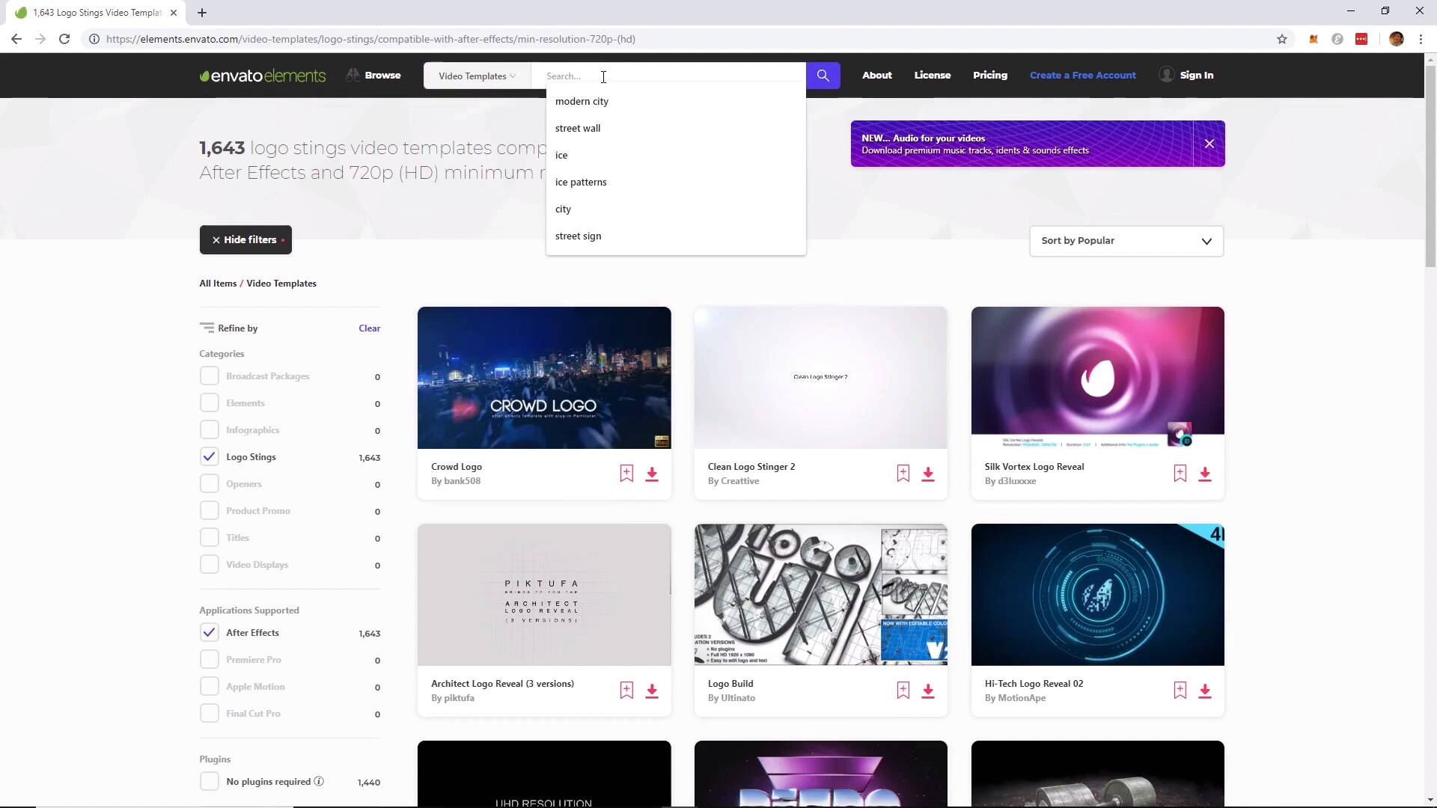
Task: Select the 'ice patterns' search suggestion
Action: (581, 182)
